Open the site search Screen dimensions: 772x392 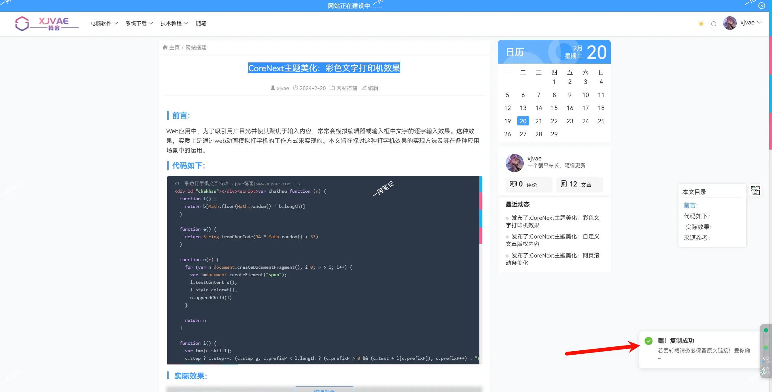[714, 24]
